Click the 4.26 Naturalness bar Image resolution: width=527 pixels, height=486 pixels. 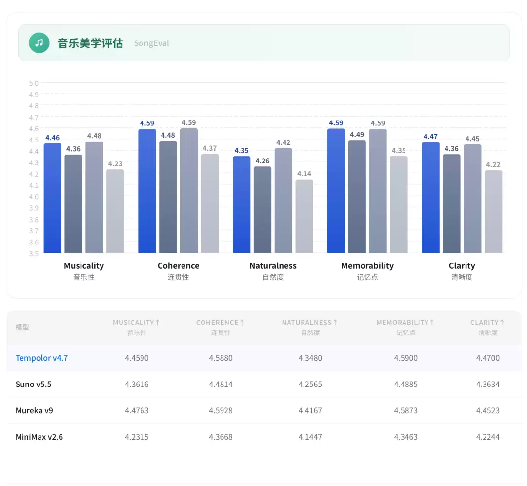point(263,210)
